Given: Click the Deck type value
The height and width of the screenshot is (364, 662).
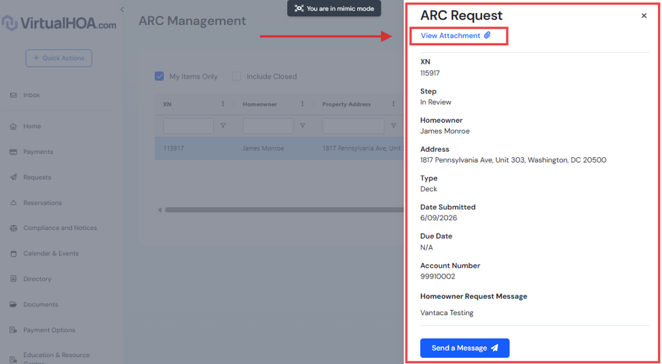Looking at the screenshot, I should pos(429,189).
